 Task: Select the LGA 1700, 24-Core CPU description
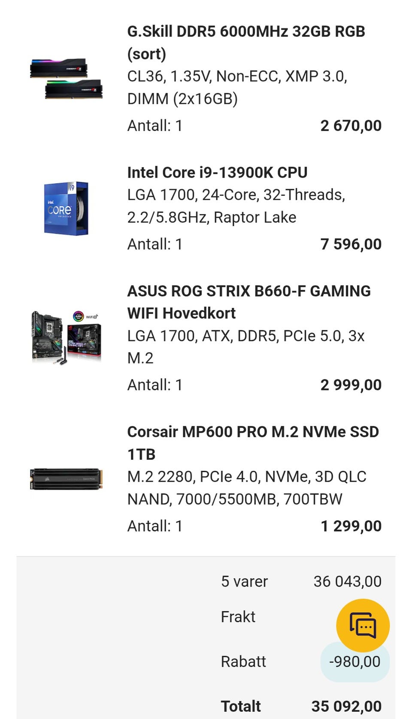click(236, 206)
